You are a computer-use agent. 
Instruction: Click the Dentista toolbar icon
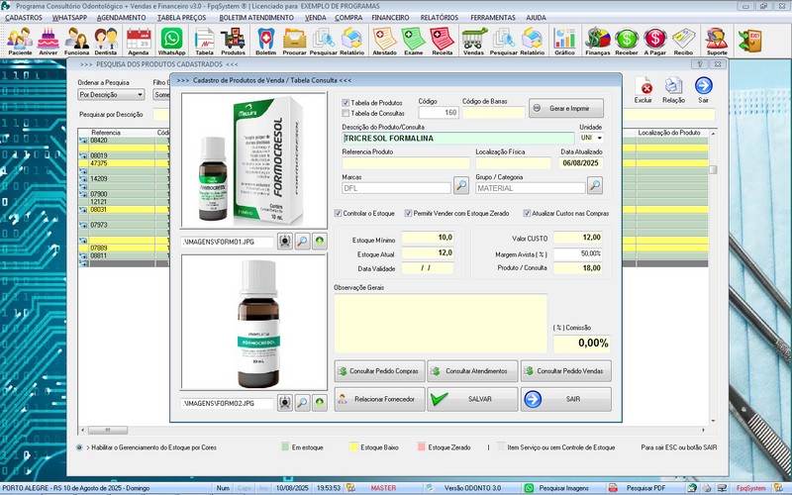point(107,41)
